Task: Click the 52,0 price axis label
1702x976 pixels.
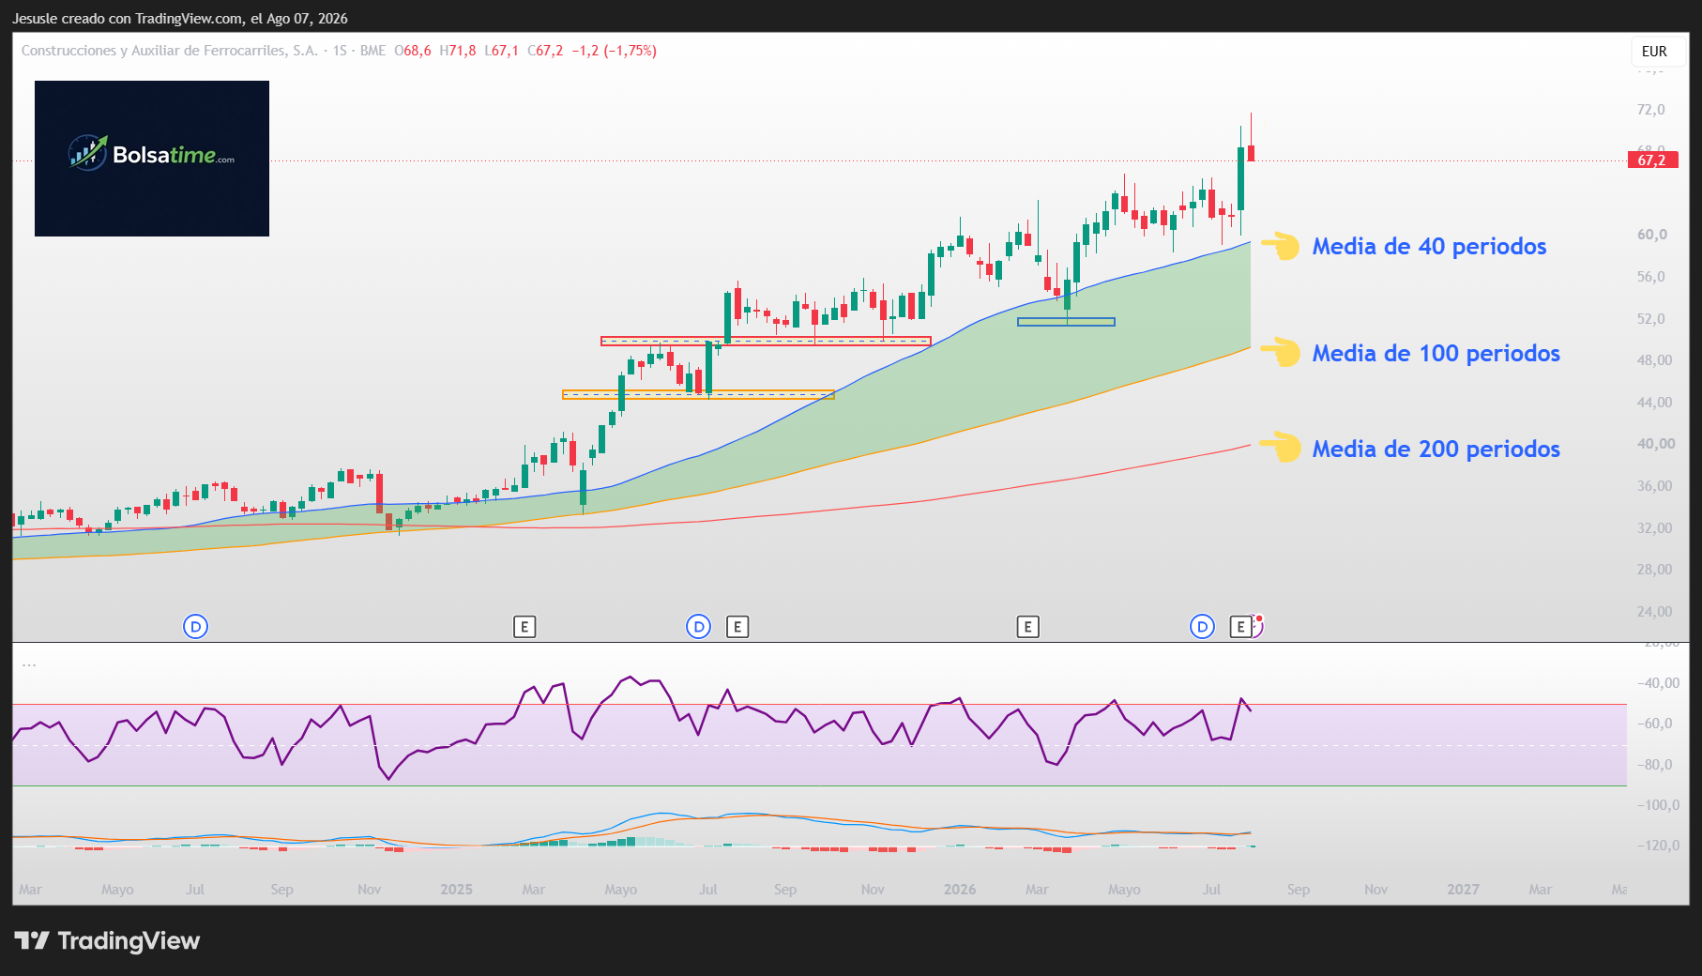Action: [x=1650, y=319]
